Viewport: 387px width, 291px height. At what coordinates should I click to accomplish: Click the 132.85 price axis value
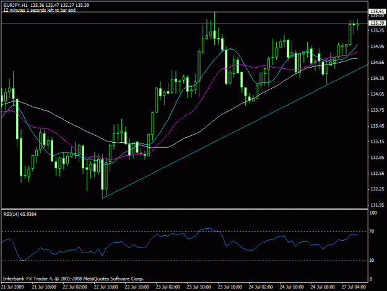click(x=377, y=158)
